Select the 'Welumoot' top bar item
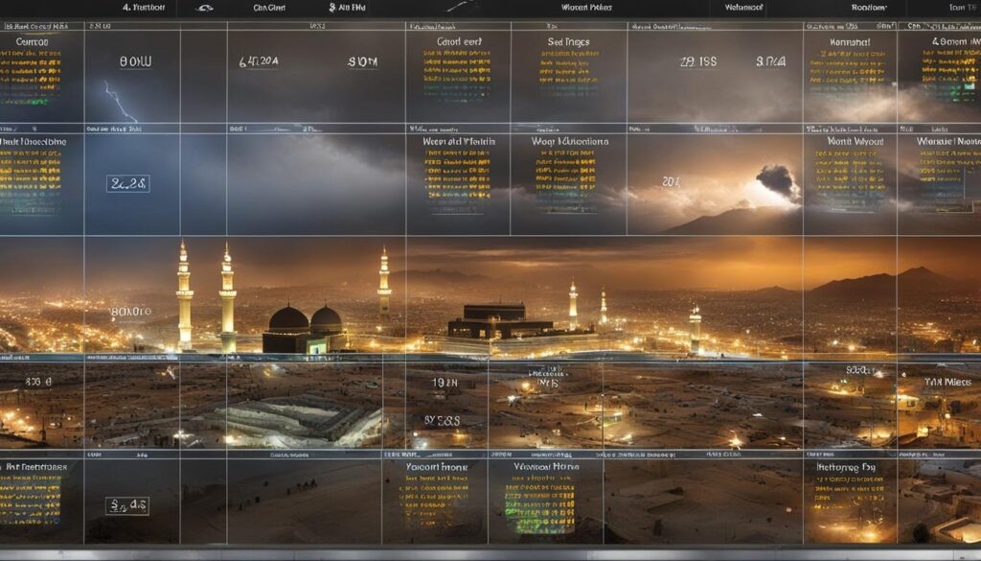This screenshot has width=981, height=561. (743, 8)
